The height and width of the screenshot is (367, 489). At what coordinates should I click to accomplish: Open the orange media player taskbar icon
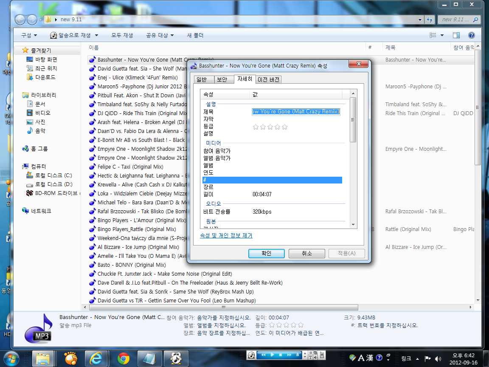click(x=70, y=359)
